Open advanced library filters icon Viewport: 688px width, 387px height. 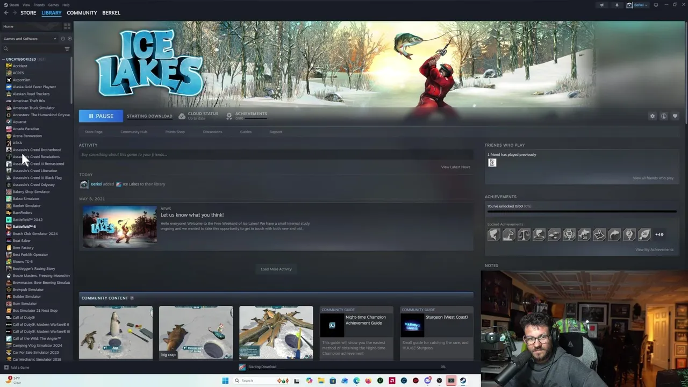tap(67, 49)
